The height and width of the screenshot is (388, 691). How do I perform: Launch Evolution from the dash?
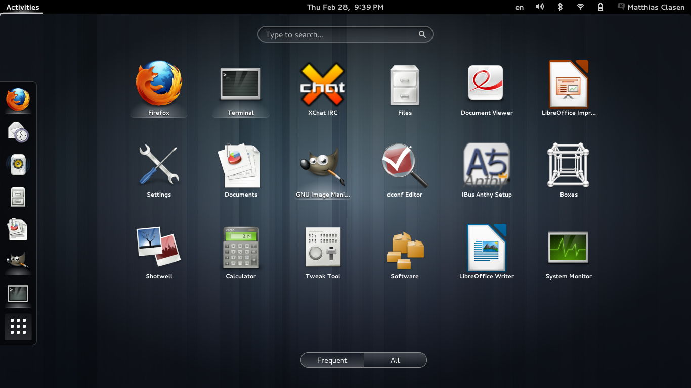click(x=18, y=132)
